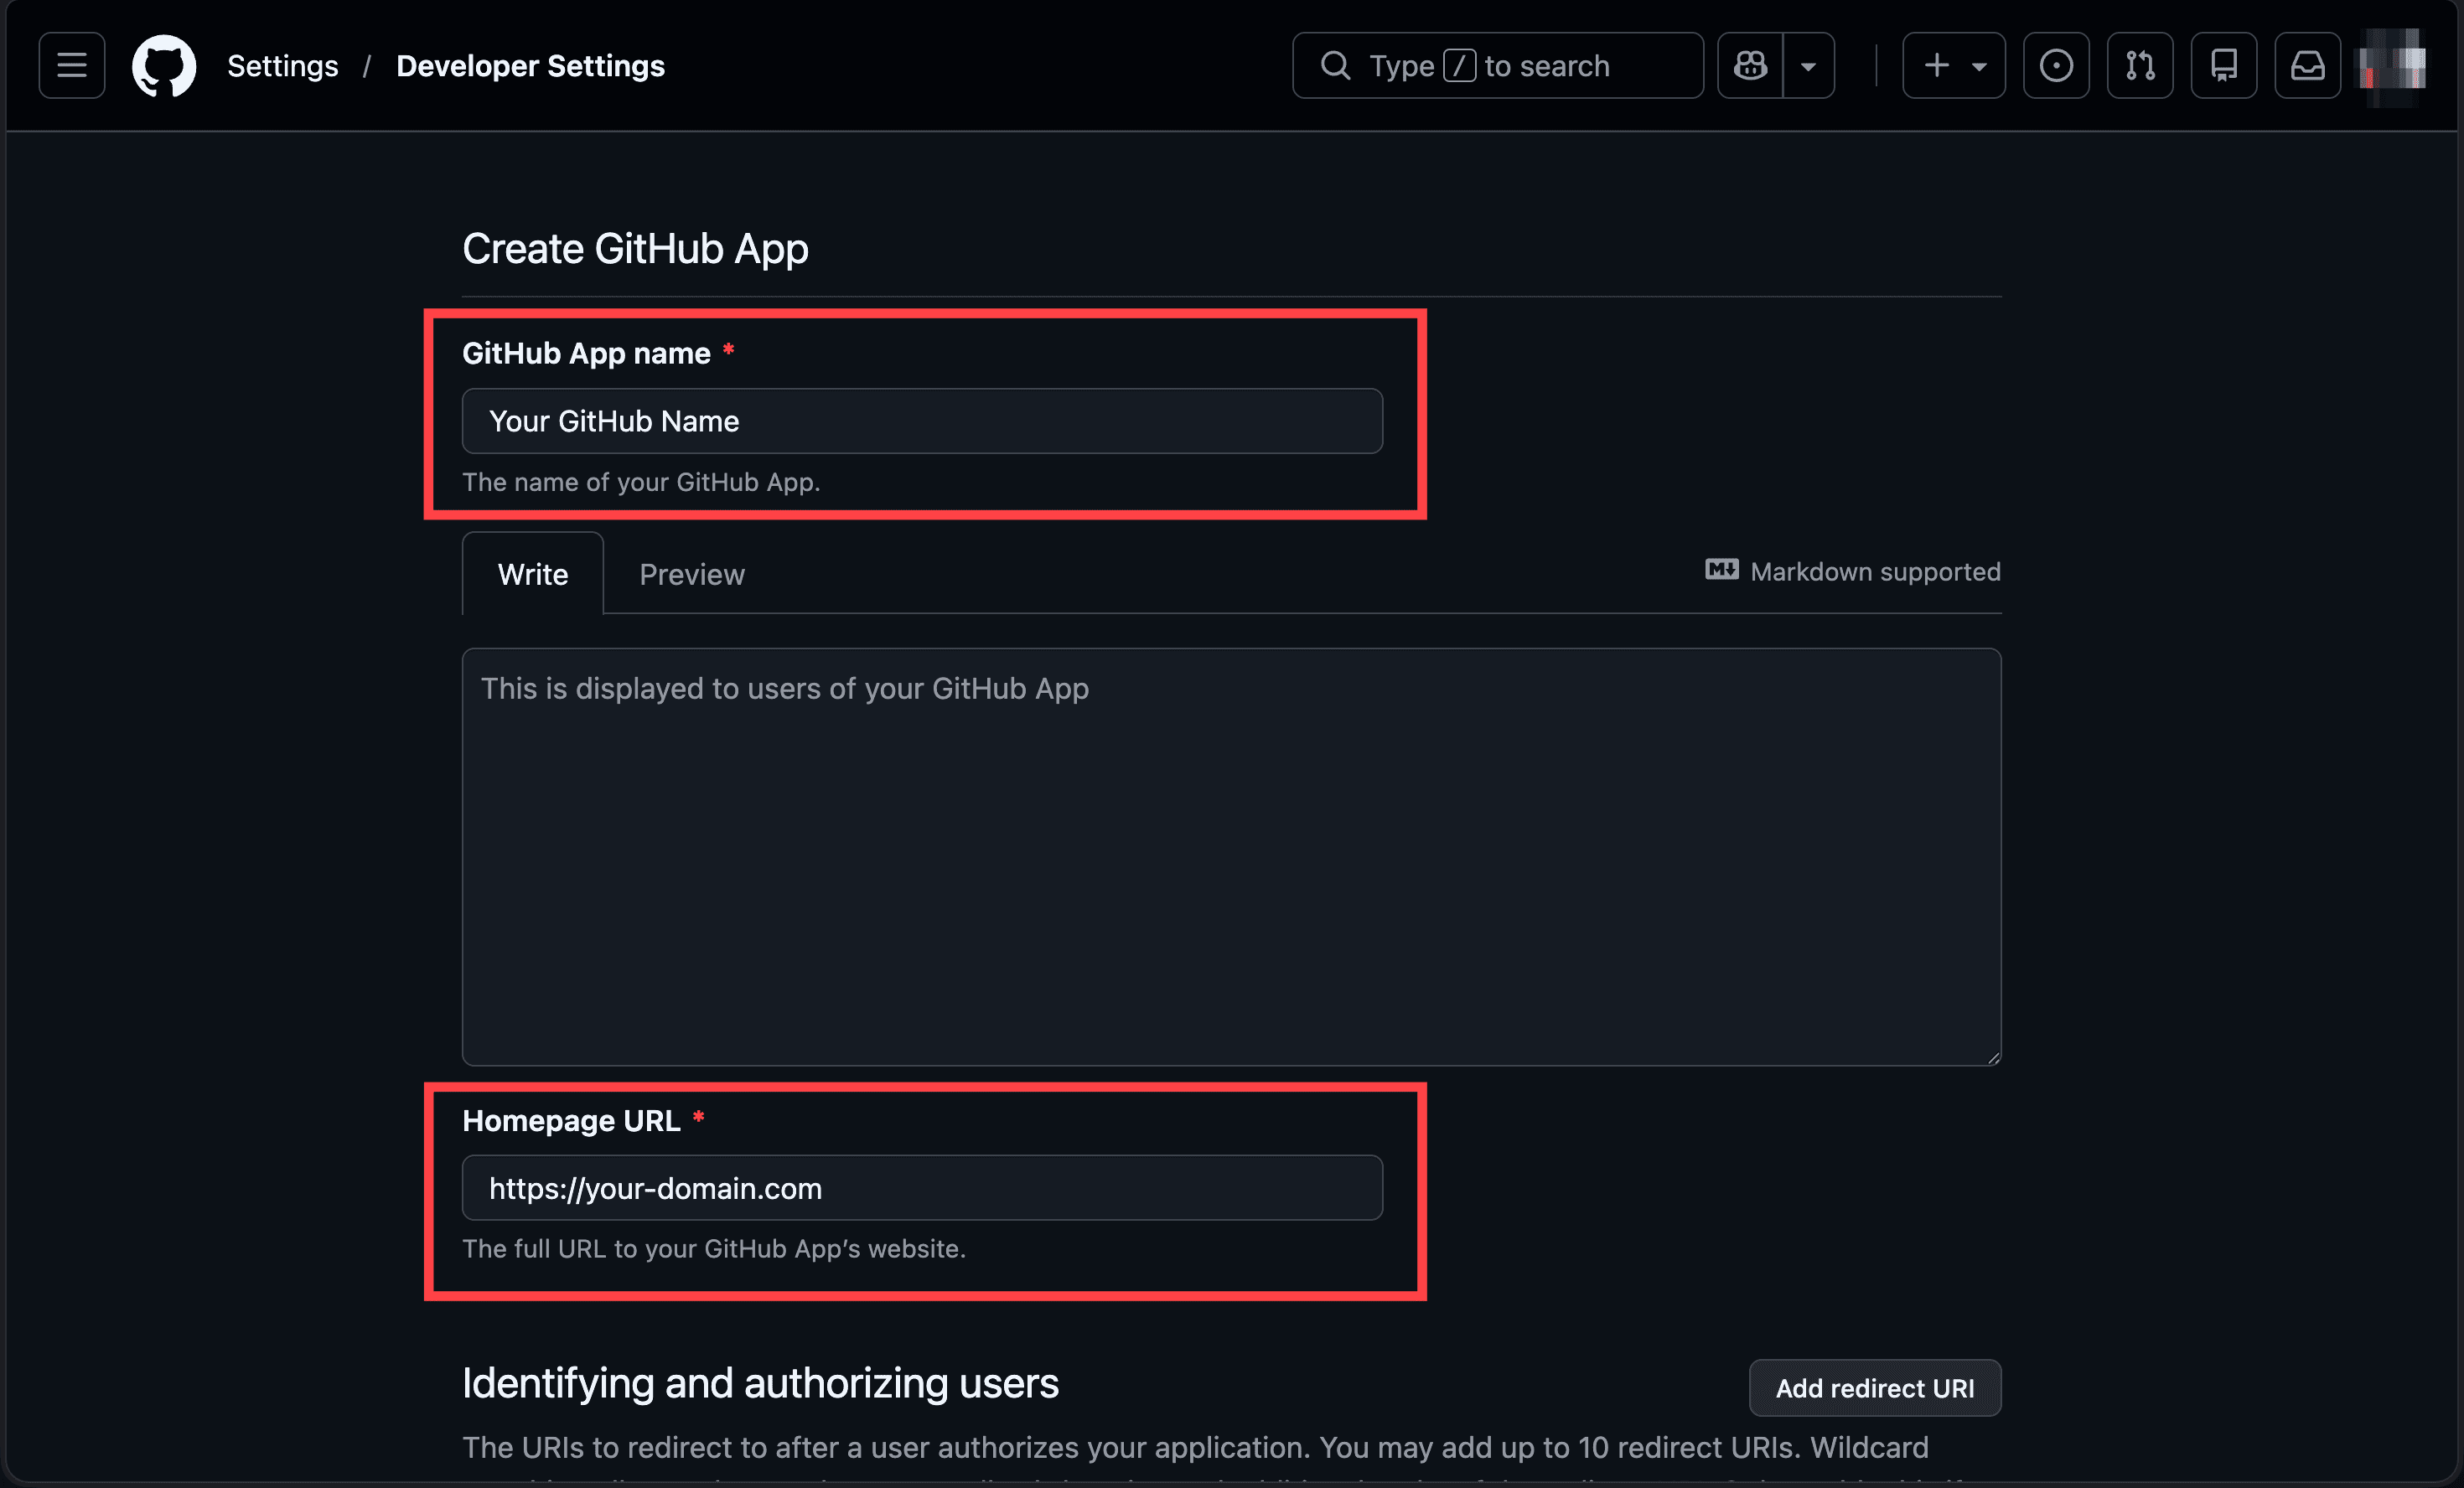Click the Add redirect URI button
This screenshot has width=2464, height=1488.
tap(1875, 1388)
